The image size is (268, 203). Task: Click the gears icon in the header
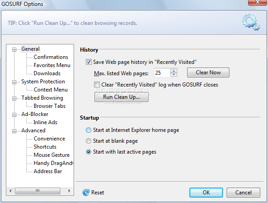pyautogui.click(x=251, y=22)
